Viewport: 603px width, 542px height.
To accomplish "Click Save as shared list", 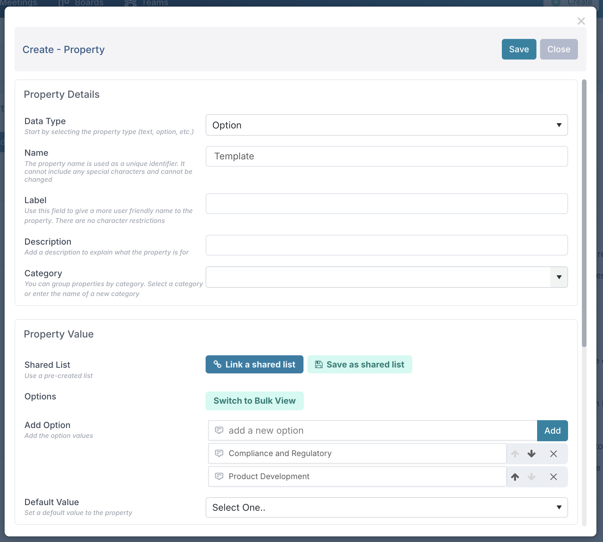I will click(359, 365).
